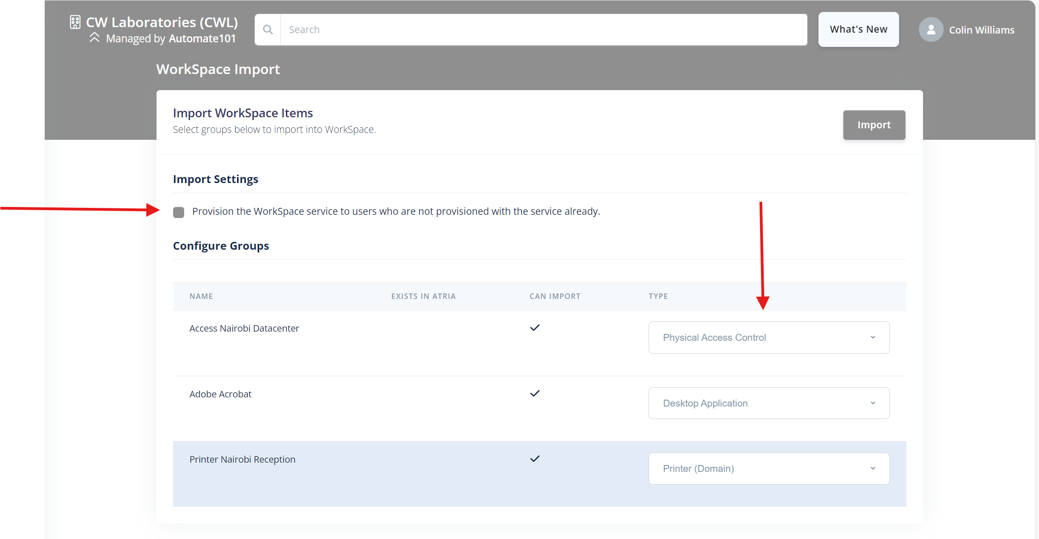Image resolution: width=1039 pixels, height=539 pixels.
Task: Enable provisioning WorkSpace service for unprovisioned users
Action: pos(179,212)
